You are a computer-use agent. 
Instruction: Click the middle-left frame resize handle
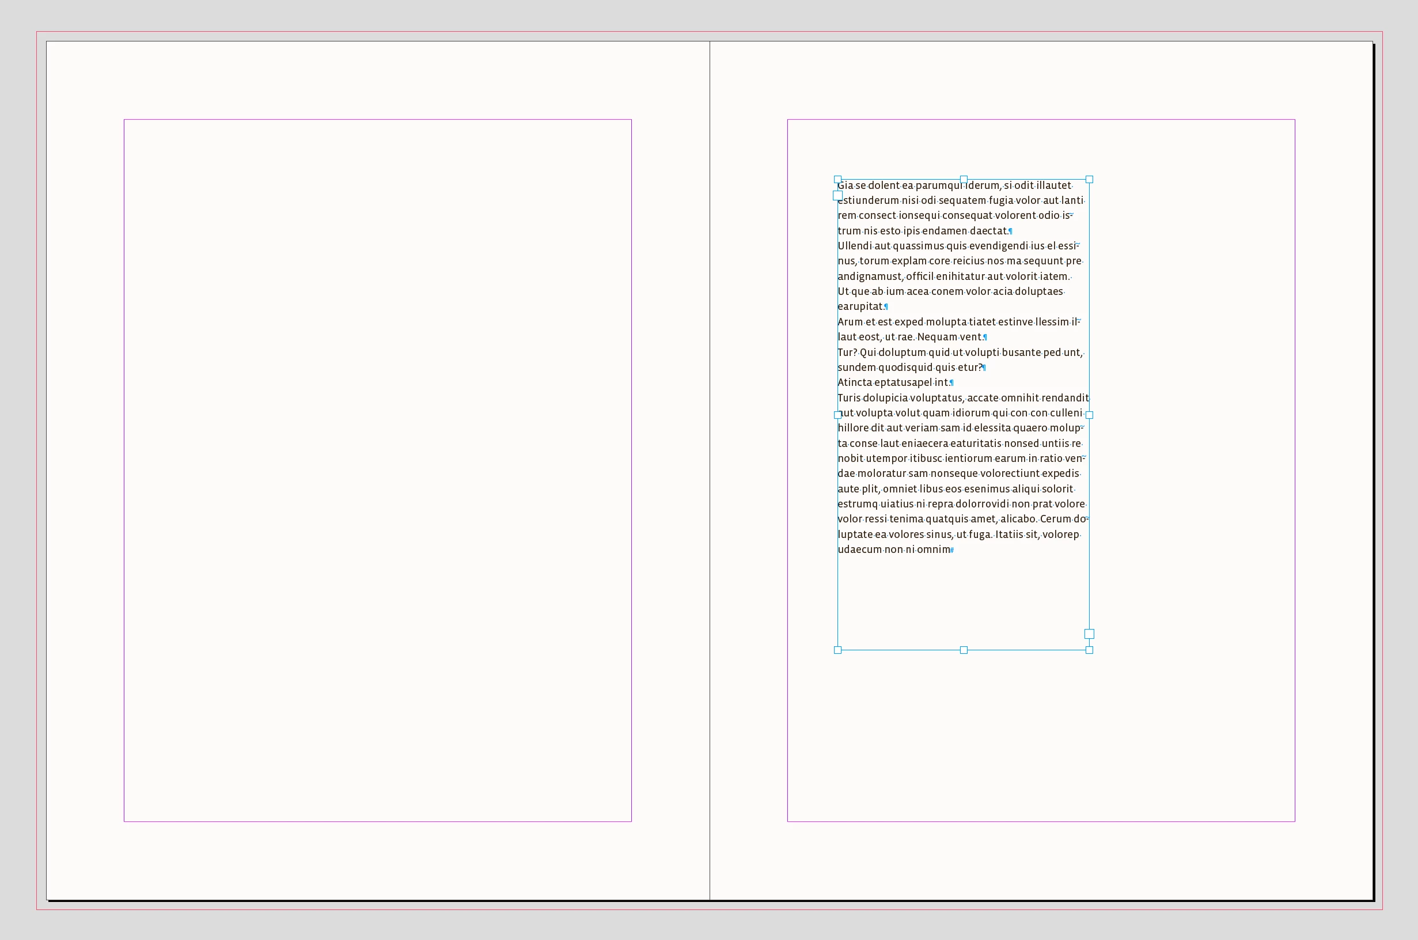(x=838, y=415)
